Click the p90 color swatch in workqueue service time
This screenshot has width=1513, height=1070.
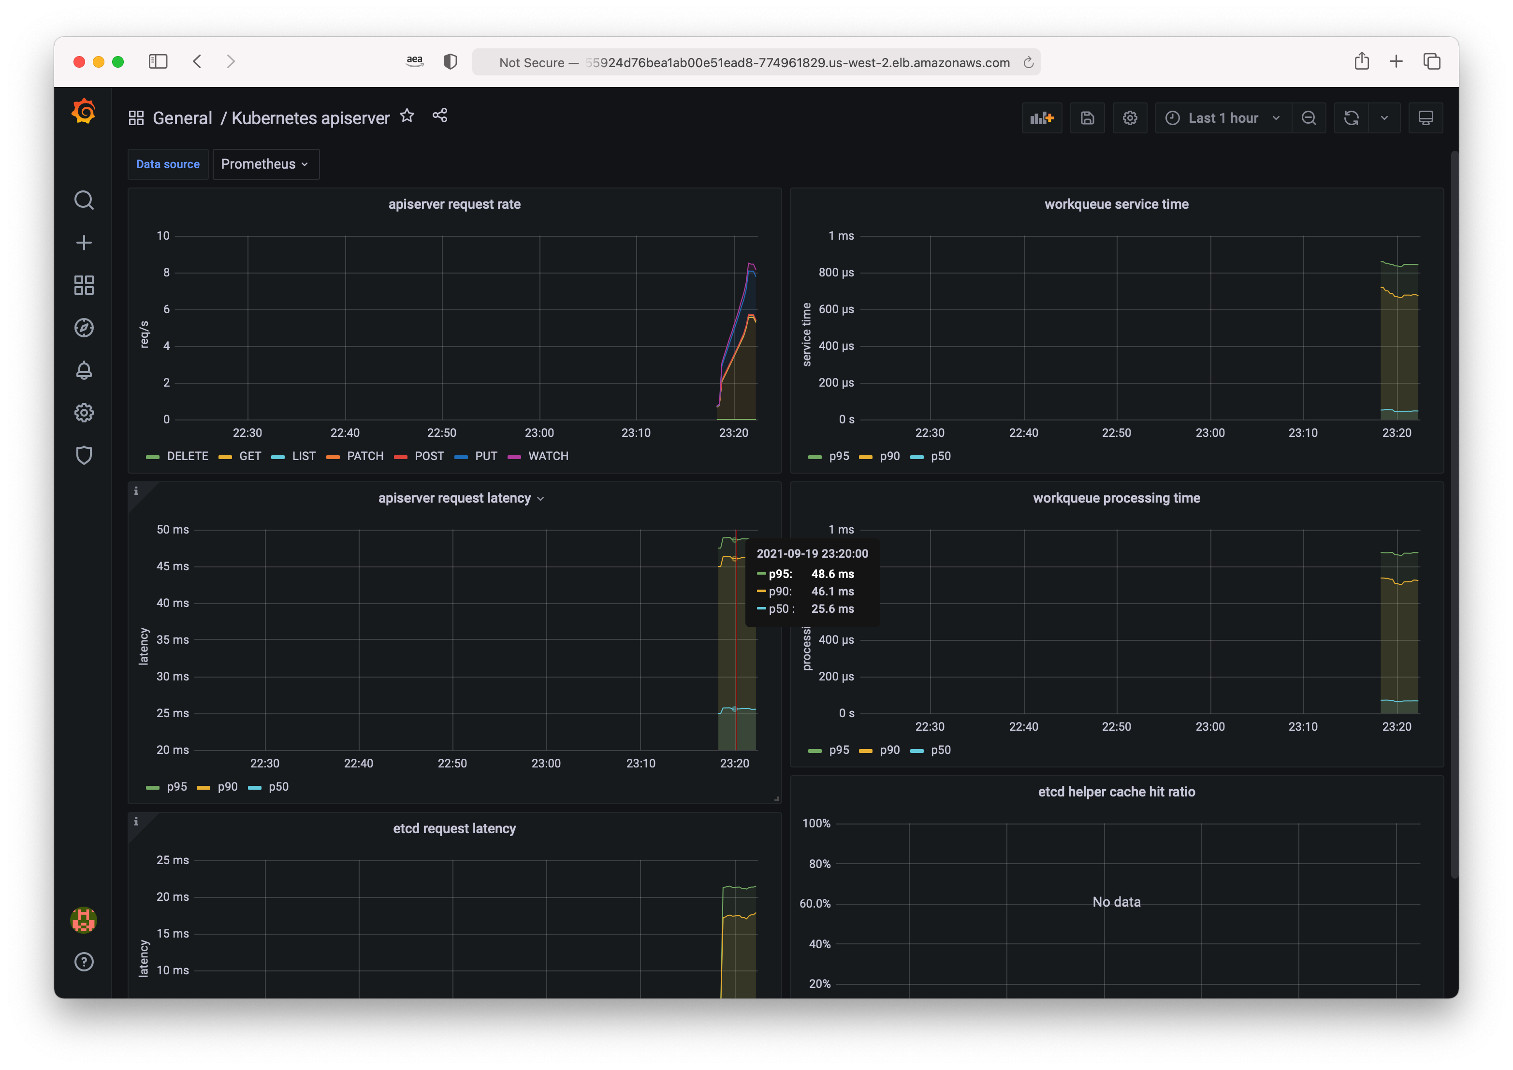[865, 457]
